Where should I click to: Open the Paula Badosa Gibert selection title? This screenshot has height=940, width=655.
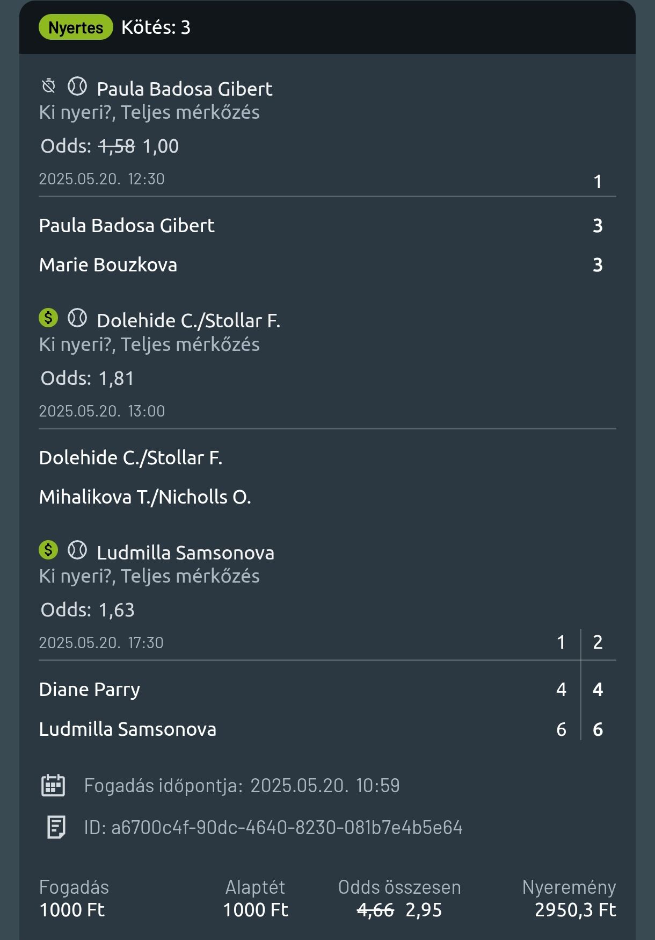(185, 89)
